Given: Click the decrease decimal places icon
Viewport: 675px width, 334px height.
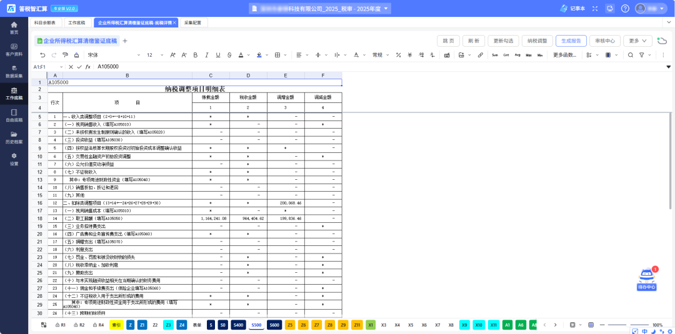Looking at the screenshot, I should coord(432,55).
